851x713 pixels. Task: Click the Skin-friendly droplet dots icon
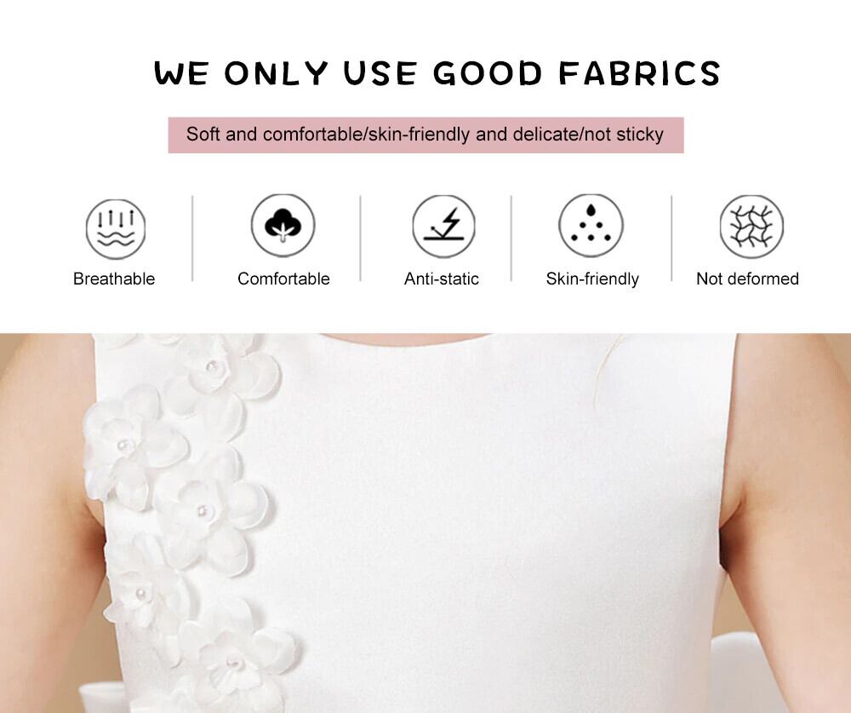tap(591, 225)
